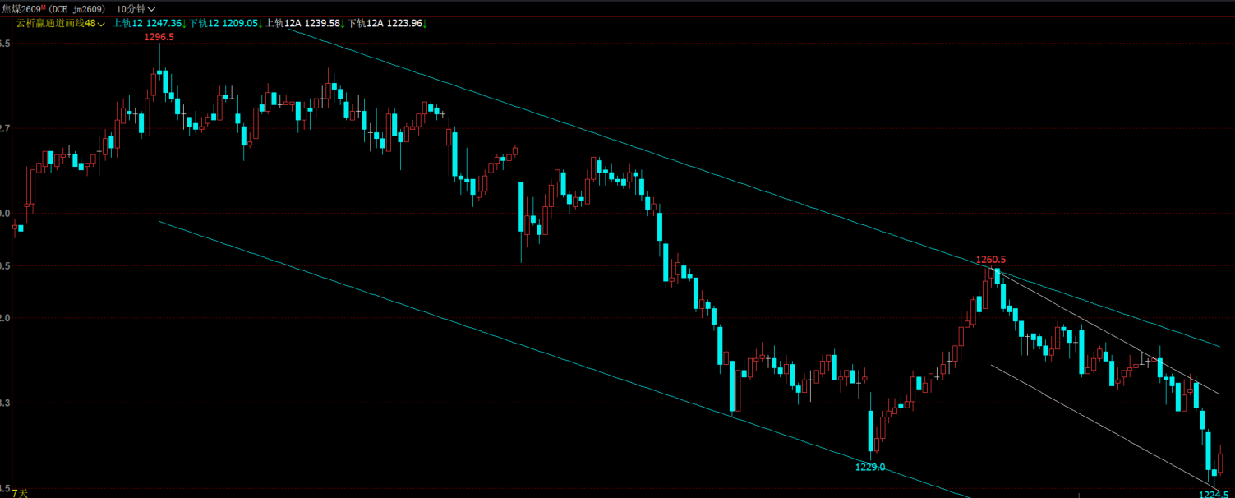Click green down arrow after 1223.96
Screen dimensions: 1235x498
(425, 24)
